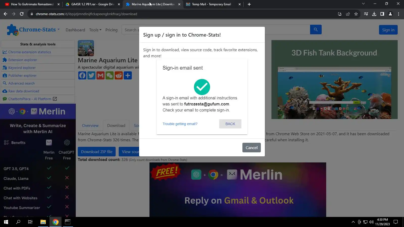
Task: Click the Marine Aquarium Lite extension icon
Action: pyautogui.click(x=86, y=48)
